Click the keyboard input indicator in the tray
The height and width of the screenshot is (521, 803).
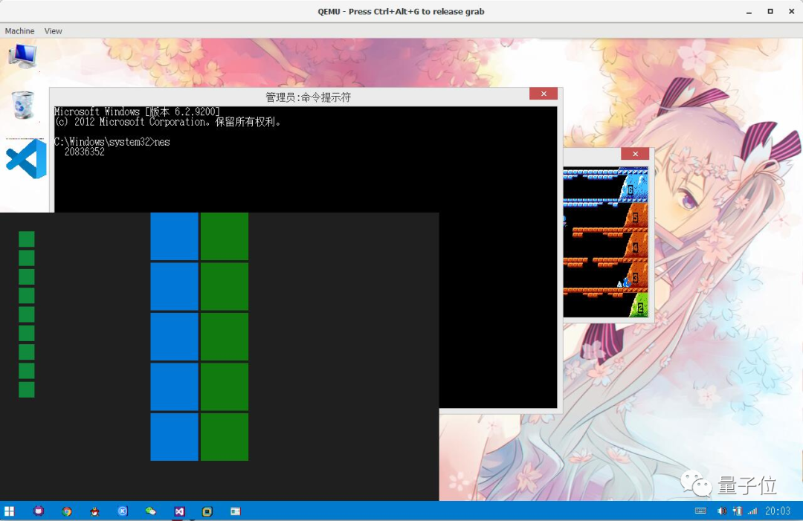coord(700,511)
